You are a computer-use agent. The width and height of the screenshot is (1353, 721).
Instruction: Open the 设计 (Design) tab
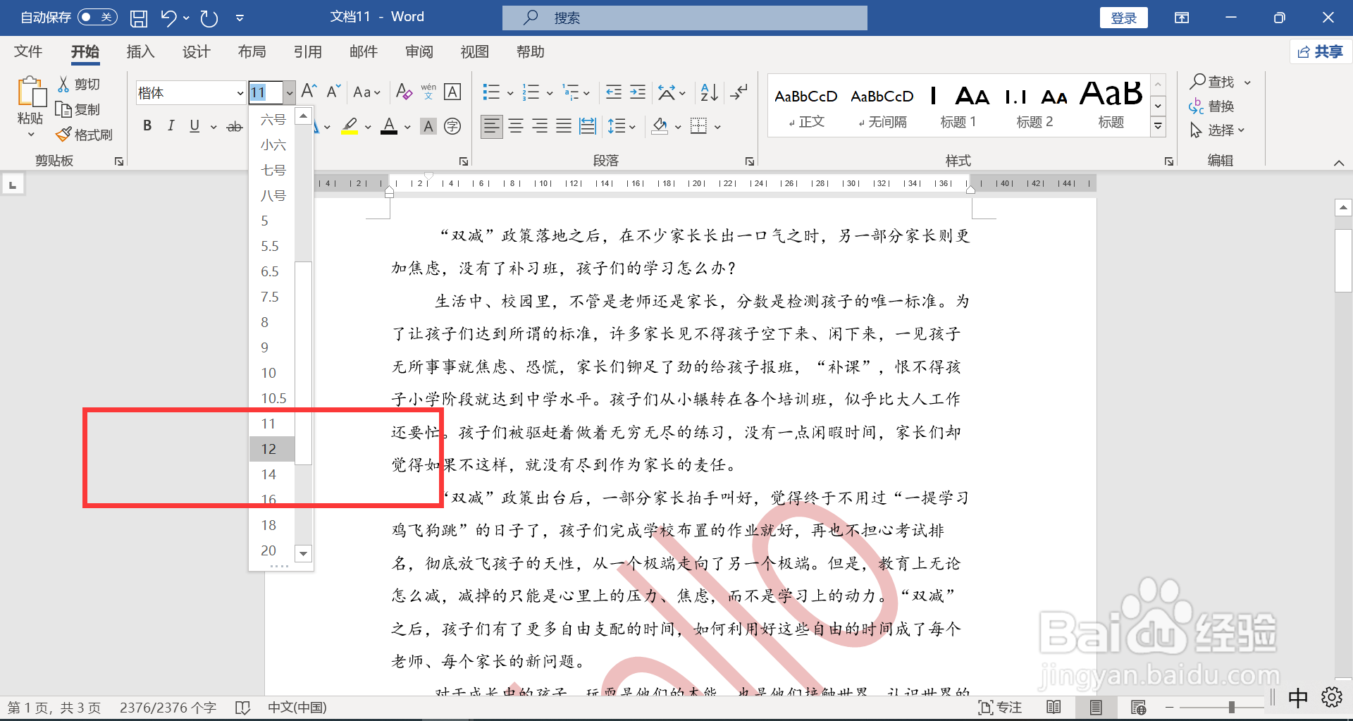pyautogui.click(x=196, y=51)
